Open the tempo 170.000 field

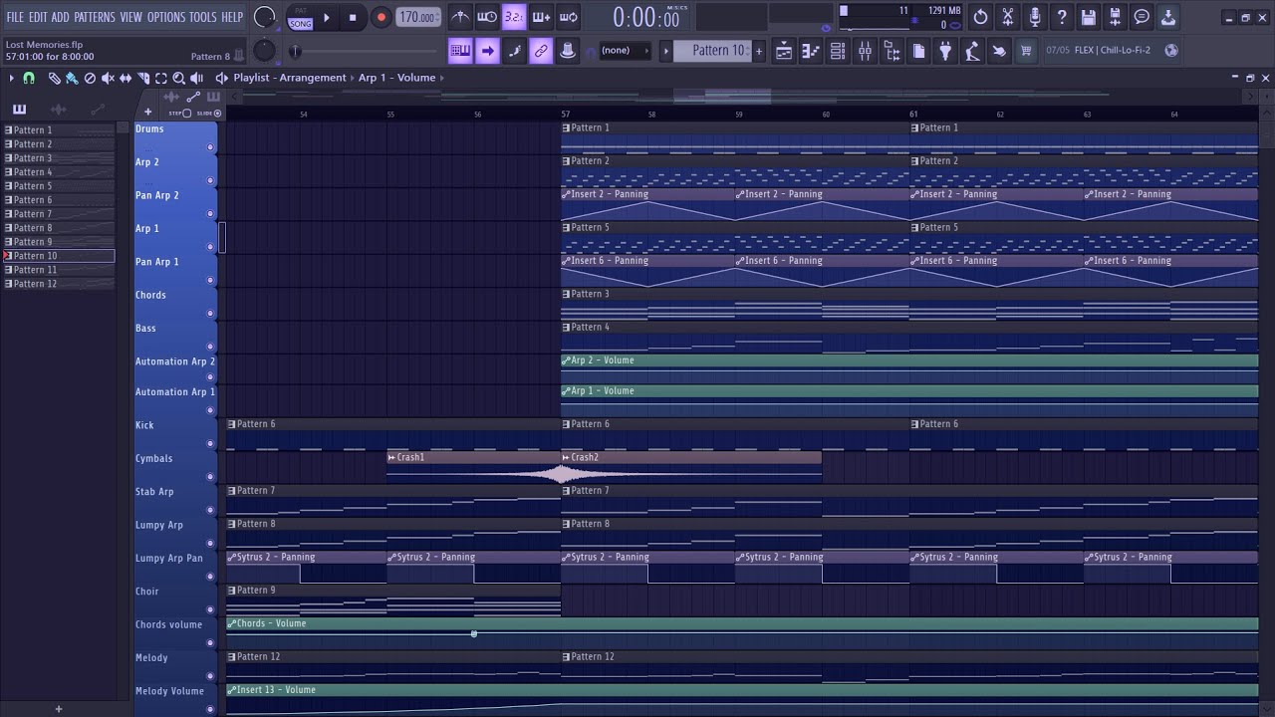point(418,18)
